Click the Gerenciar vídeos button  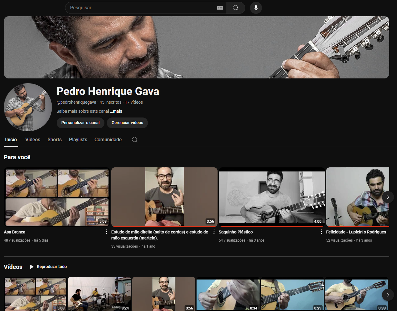[127, 123]
